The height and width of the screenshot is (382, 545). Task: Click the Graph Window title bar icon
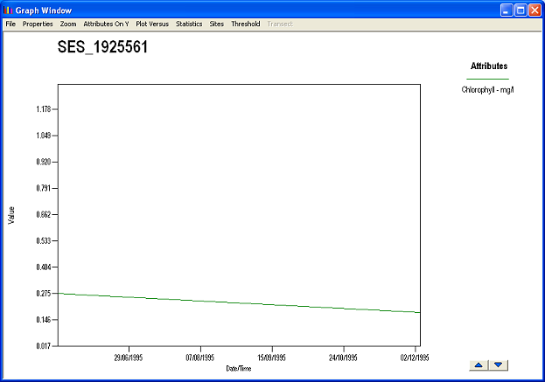pyautogui.click(x=9, y=10)
